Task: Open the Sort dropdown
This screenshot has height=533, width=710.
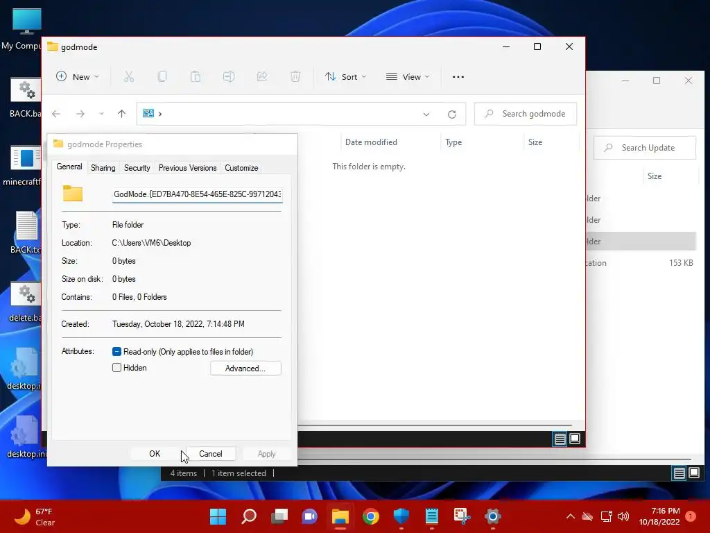Action: (x=346, y=76)
